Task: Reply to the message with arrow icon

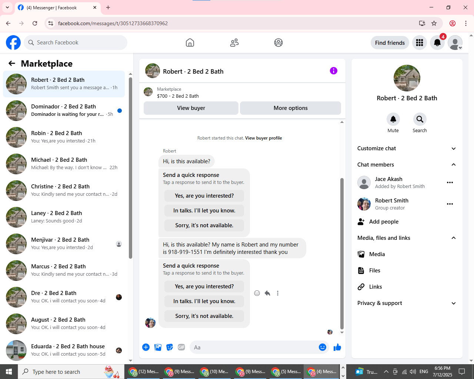Action: point(267,293)
